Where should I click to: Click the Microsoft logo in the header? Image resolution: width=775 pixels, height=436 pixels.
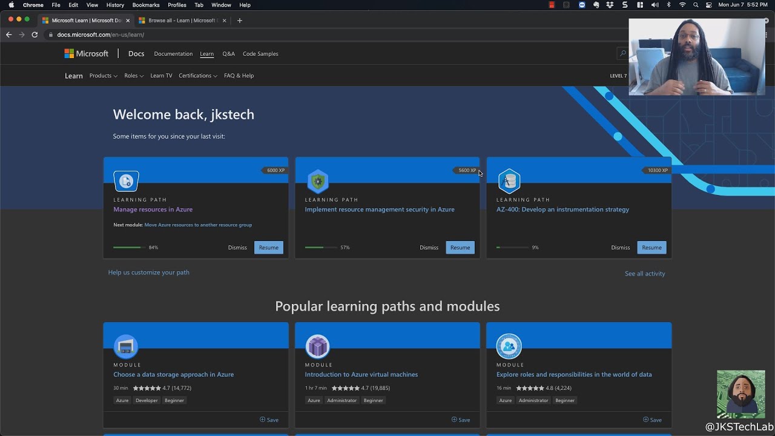[87, 53]
